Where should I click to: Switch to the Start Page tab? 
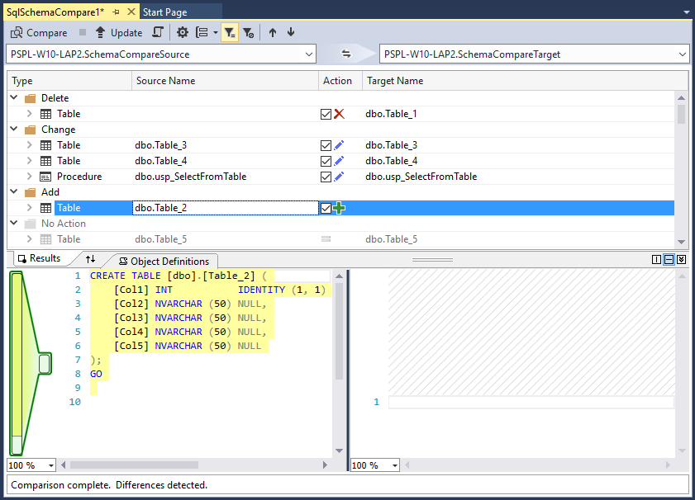click(165, 12)
